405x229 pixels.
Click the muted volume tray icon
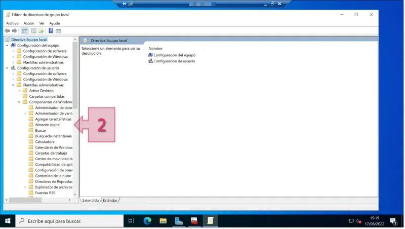(x=358, y=221)
